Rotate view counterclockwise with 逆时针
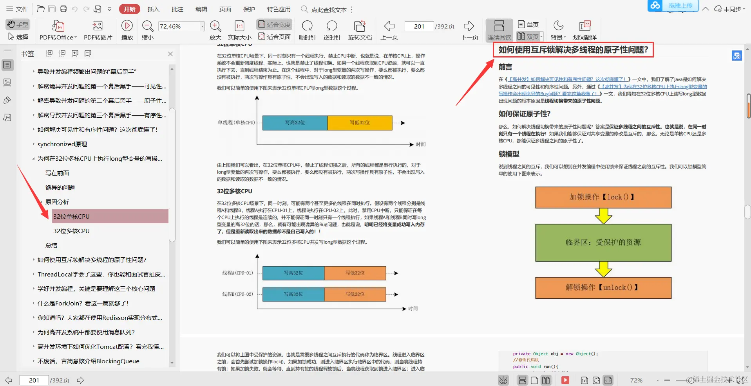 pos(332,31)
